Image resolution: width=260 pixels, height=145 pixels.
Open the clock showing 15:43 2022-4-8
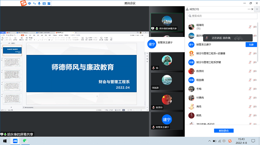point(241,141)
